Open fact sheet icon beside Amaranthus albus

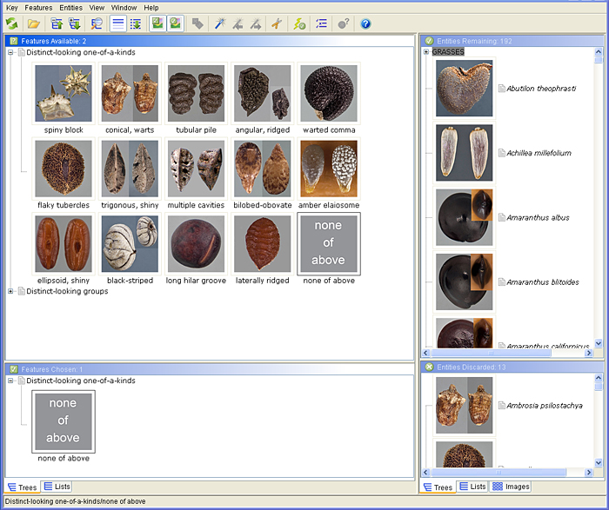point(502,217)
